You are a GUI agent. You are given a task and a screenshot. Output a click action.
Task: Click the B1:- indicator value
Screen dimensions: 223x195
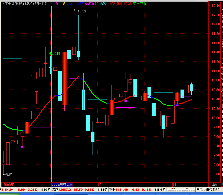tap(59, 4)
